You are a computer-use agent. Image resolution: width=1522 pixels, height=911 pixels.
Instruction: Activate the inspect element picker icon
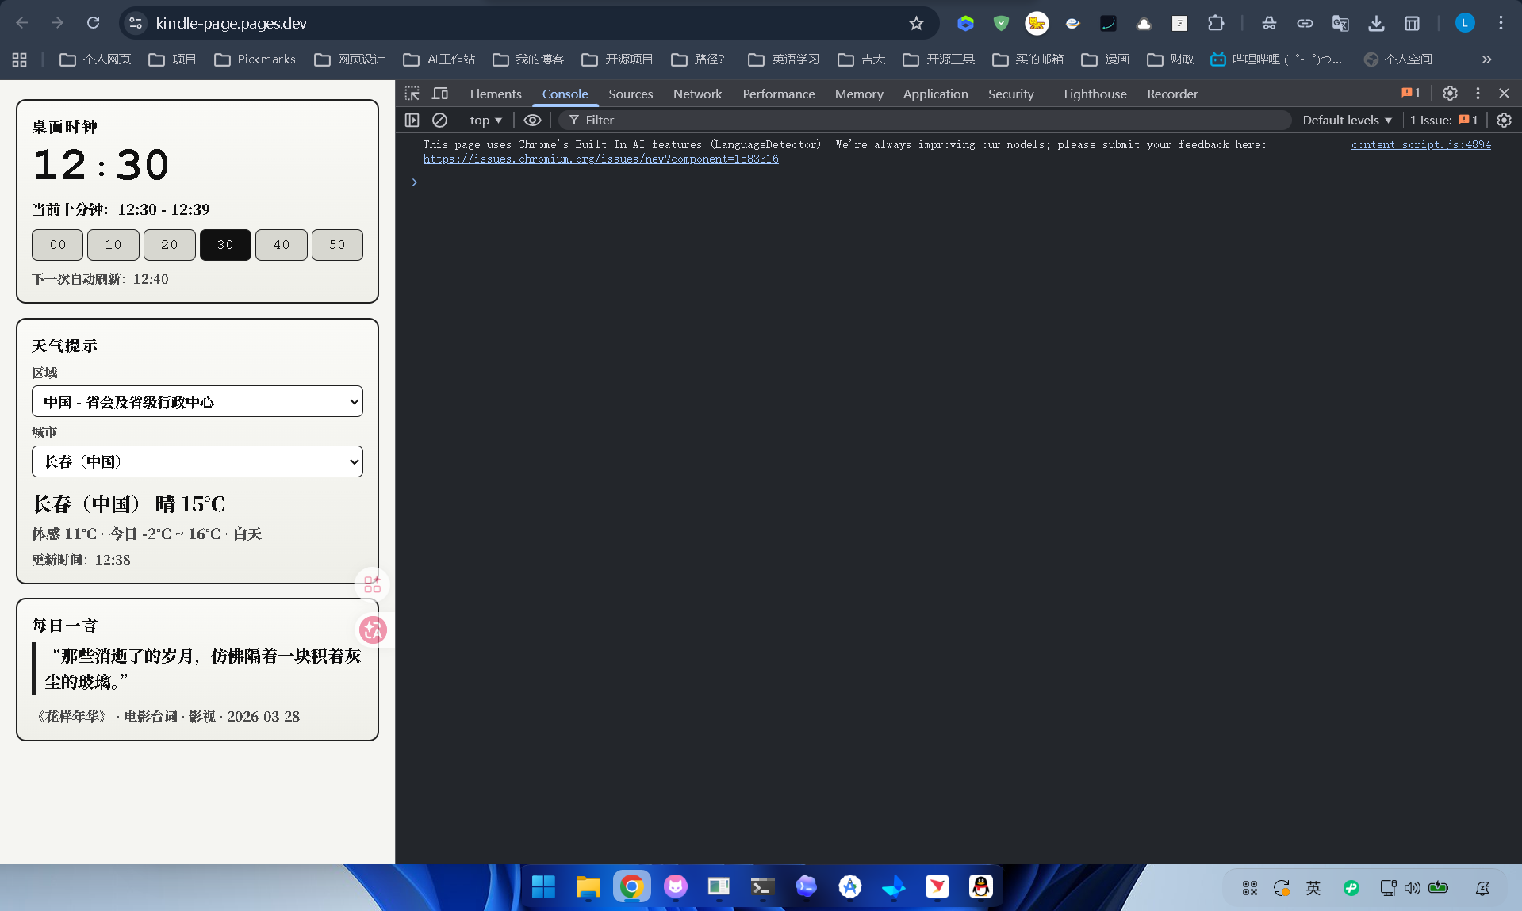pyautogui.click(x=412, y=94)
